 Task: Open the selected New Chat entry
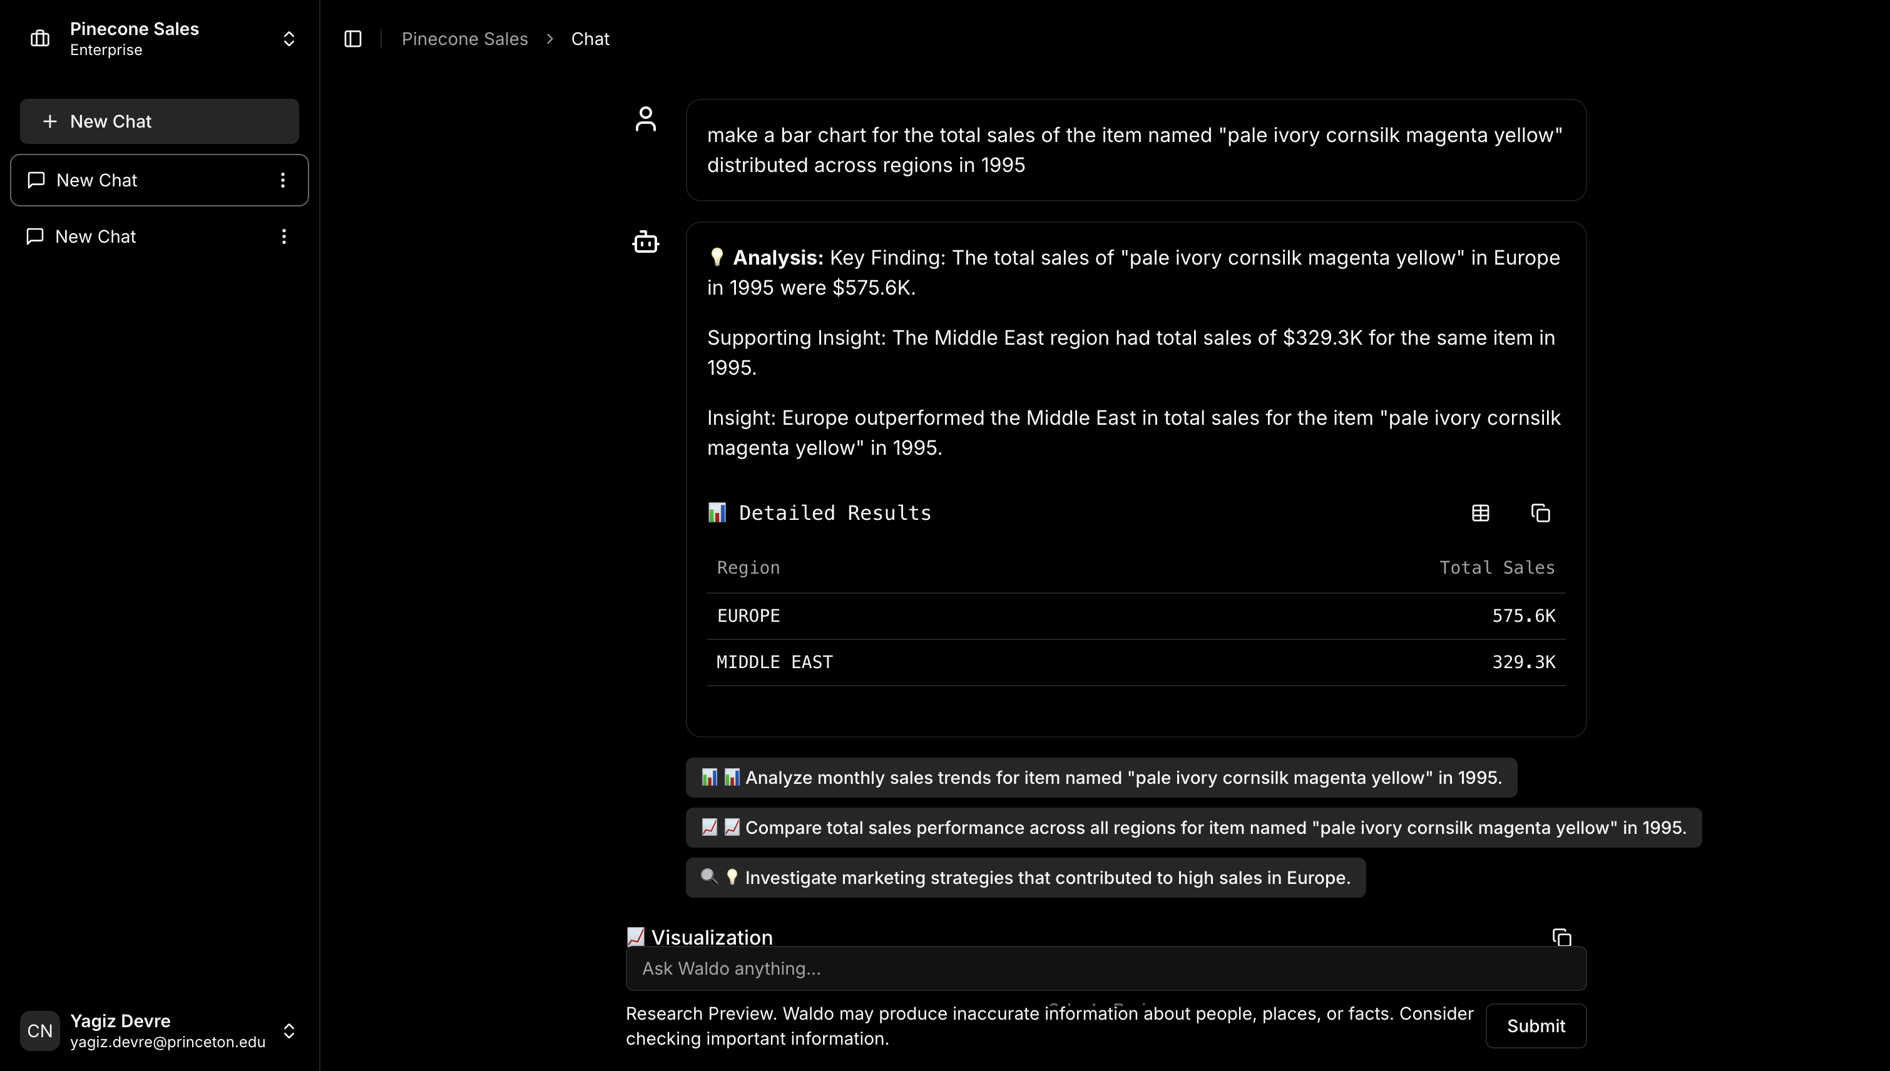[160, 180]
